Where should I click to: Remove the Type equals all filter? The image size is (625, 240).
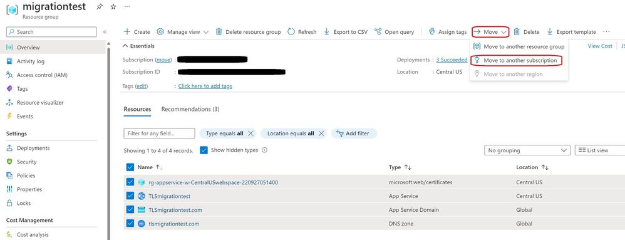[x=251, y=133]
